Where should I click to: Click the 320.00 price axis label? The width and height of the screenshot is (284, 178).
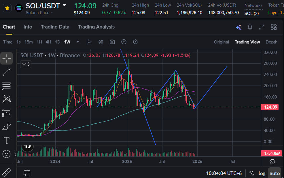pos(270,52)
